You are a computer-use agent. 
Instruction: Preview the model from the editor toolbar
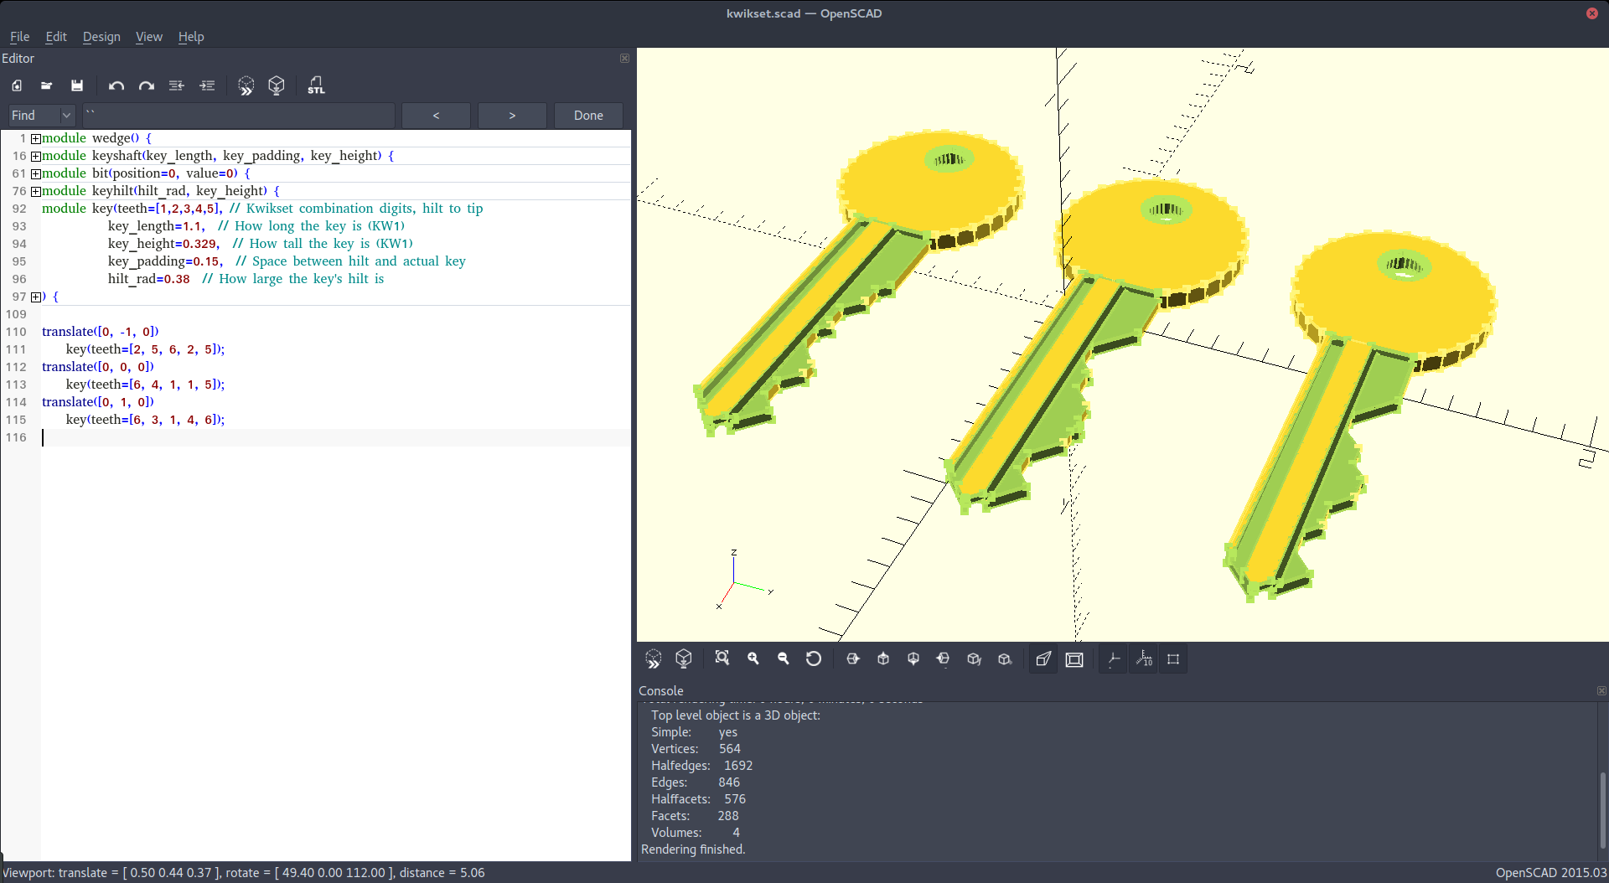(x=246, y=85)
